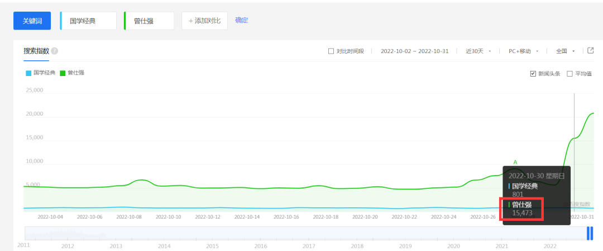Click the 确定 link
This screenshot has width=603, height=251.
pos(242,20)
